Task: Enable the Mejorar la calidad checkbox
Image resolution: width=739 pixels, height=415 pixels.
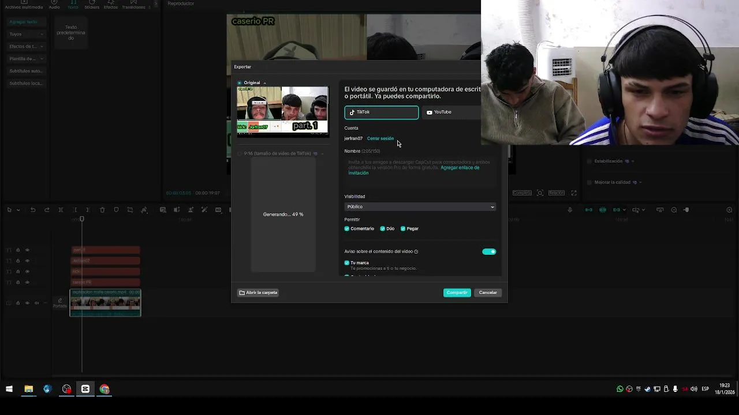Action: click(589, 182)
